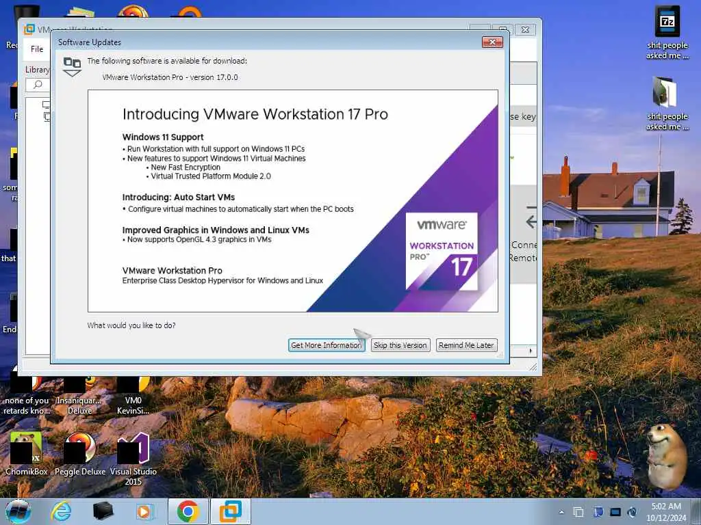Select the second computer icon in Library tree

(x=47, y=116)
